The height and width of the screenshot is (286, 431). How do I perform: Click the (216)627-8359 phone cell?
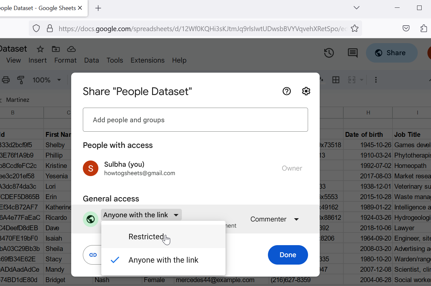coord(306,280)
